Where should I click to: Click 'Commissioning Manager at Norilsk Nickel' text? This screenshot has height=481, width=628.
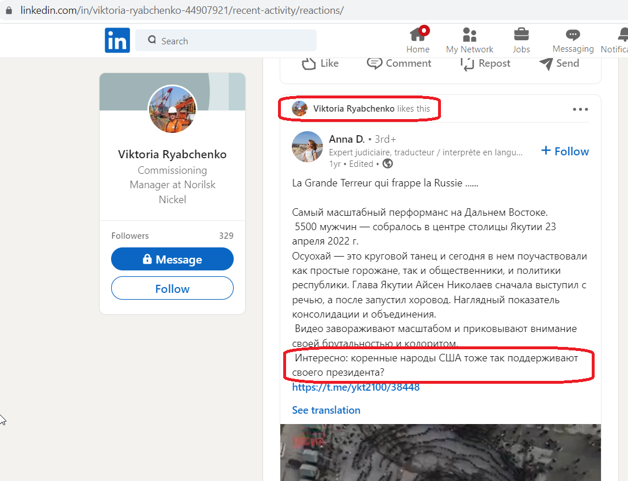pyautogui.click(x=172, y=185)
